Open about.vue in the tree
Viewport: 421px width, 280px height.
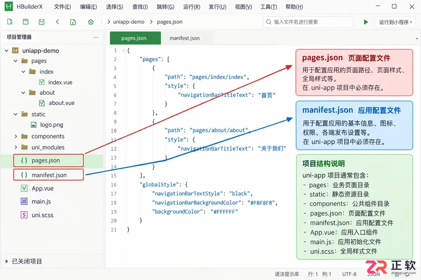[62, 103]
